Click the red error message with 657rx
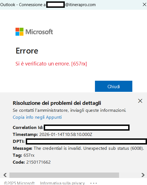The height and width of the screenshot is (185, 147). [51, 64]
